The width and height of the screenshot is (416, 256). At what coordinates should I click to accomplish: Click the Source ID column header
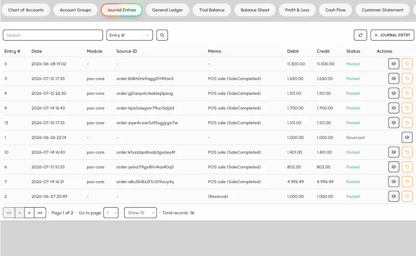(x=126, y=52)
